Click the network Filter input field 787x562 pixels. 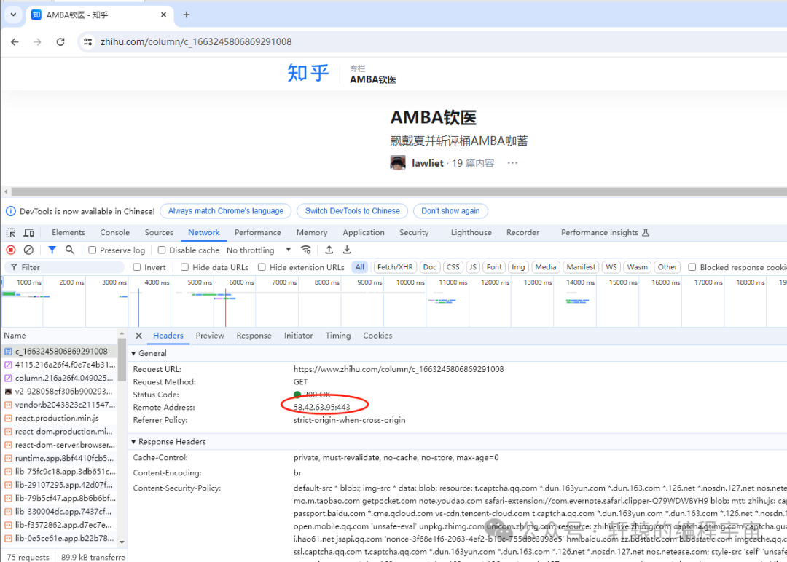(66, 267)
